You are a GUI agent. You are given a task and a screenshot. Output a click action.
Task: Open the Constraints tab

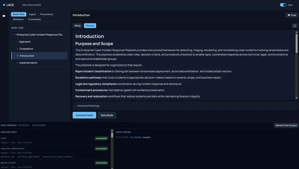point(34,19)
